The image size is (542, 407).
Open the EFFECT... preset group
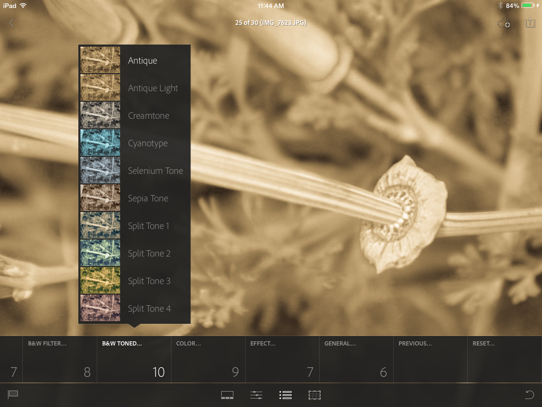pyautogui.click(x=282, y=359)
